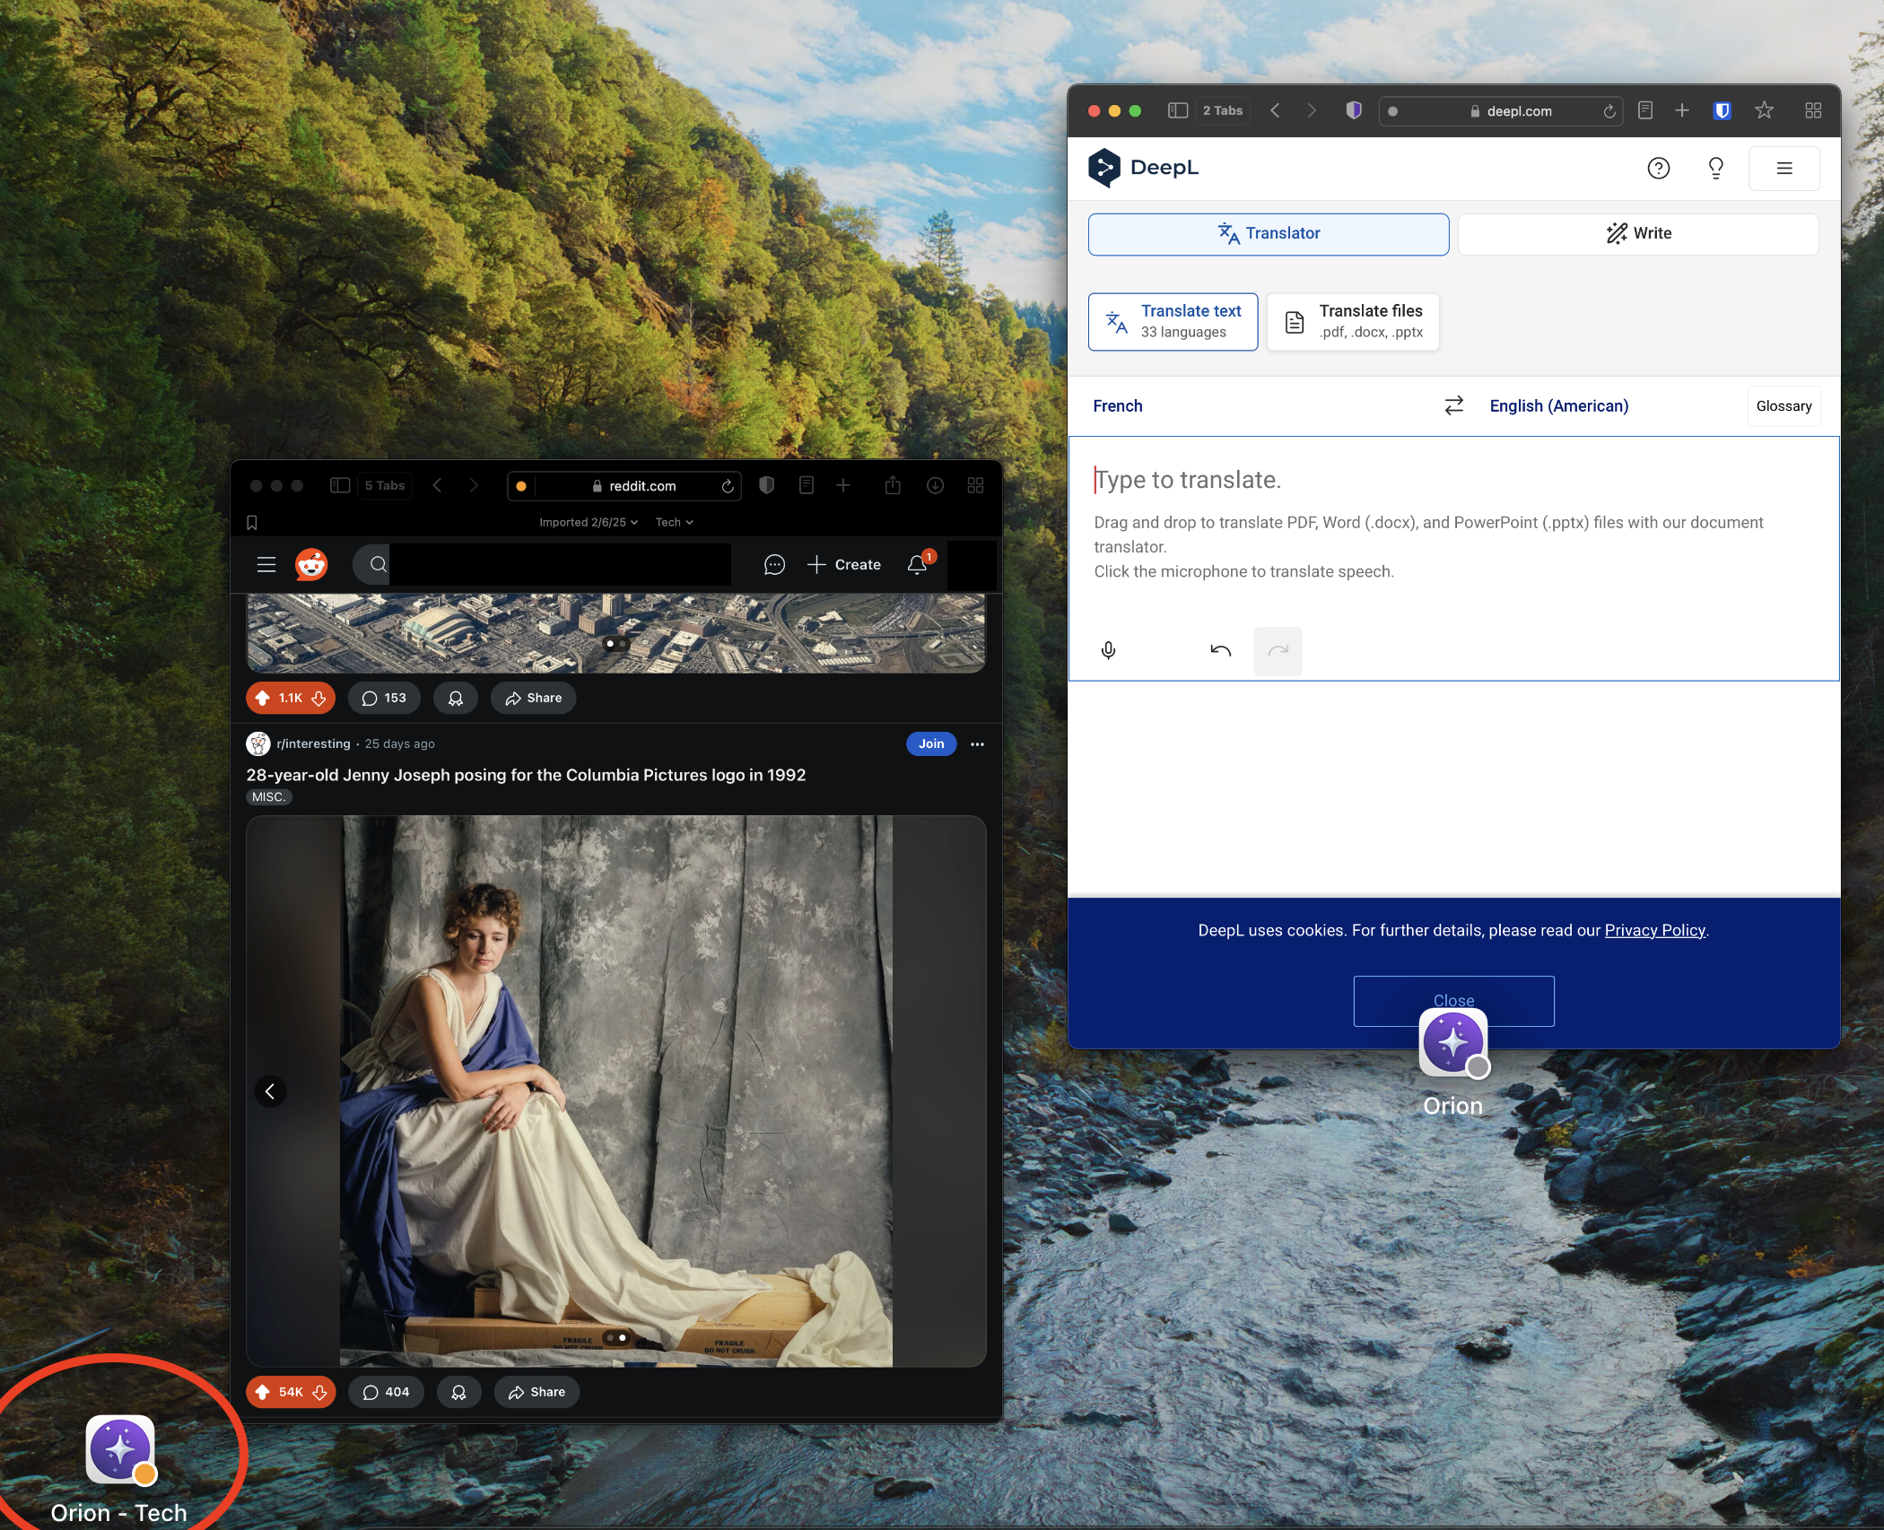Expand the Imported 2/6/25 bookmarks folder
The image size is (1884, 1530).
588,522
